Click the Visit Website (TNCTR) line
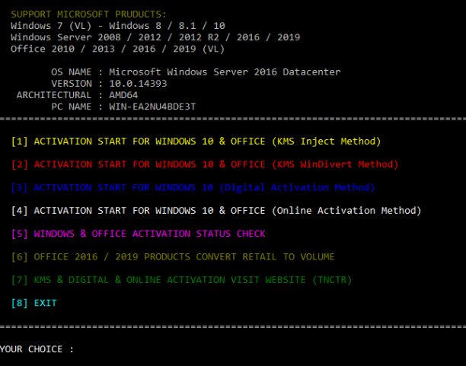The height and width of the screenshot is (366, 466). point(181,280)
